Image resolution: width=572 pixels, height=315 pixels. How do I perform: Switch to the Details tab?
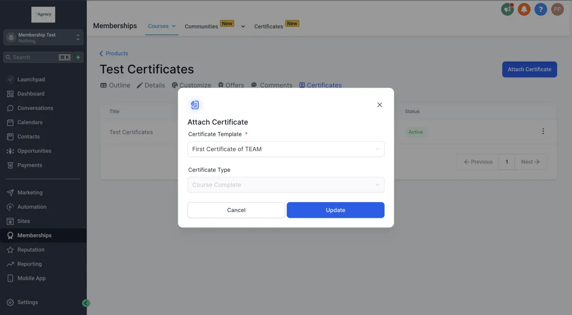(151, 85)
